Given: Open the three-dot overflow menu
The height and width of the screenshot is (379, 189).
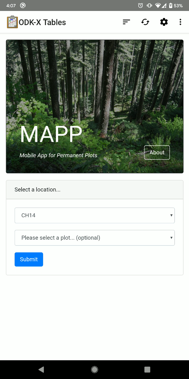Looking at the screenshot, I should pos(180,22).
